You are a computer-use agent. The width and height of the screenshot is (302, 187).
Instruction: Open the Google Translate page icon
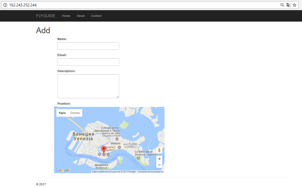(288, 5)
